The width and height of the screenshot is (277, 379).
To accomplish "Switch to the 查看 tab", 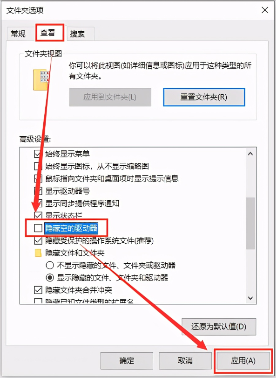I will (x=48, y=32).
